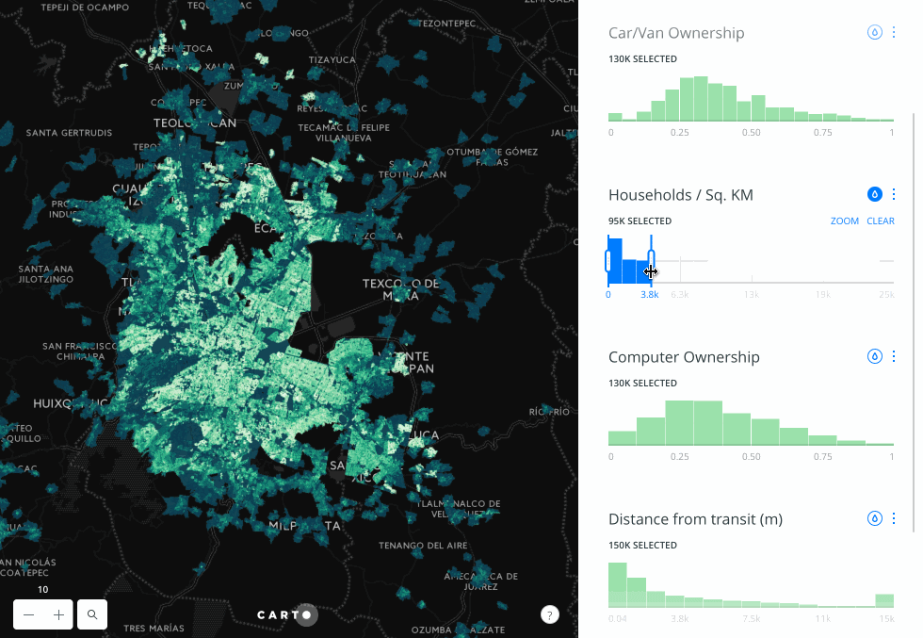Click the left histogram range handle at 0
This screenshot has height=638, width=923.
pyautogui.click(x=608, y=260)
